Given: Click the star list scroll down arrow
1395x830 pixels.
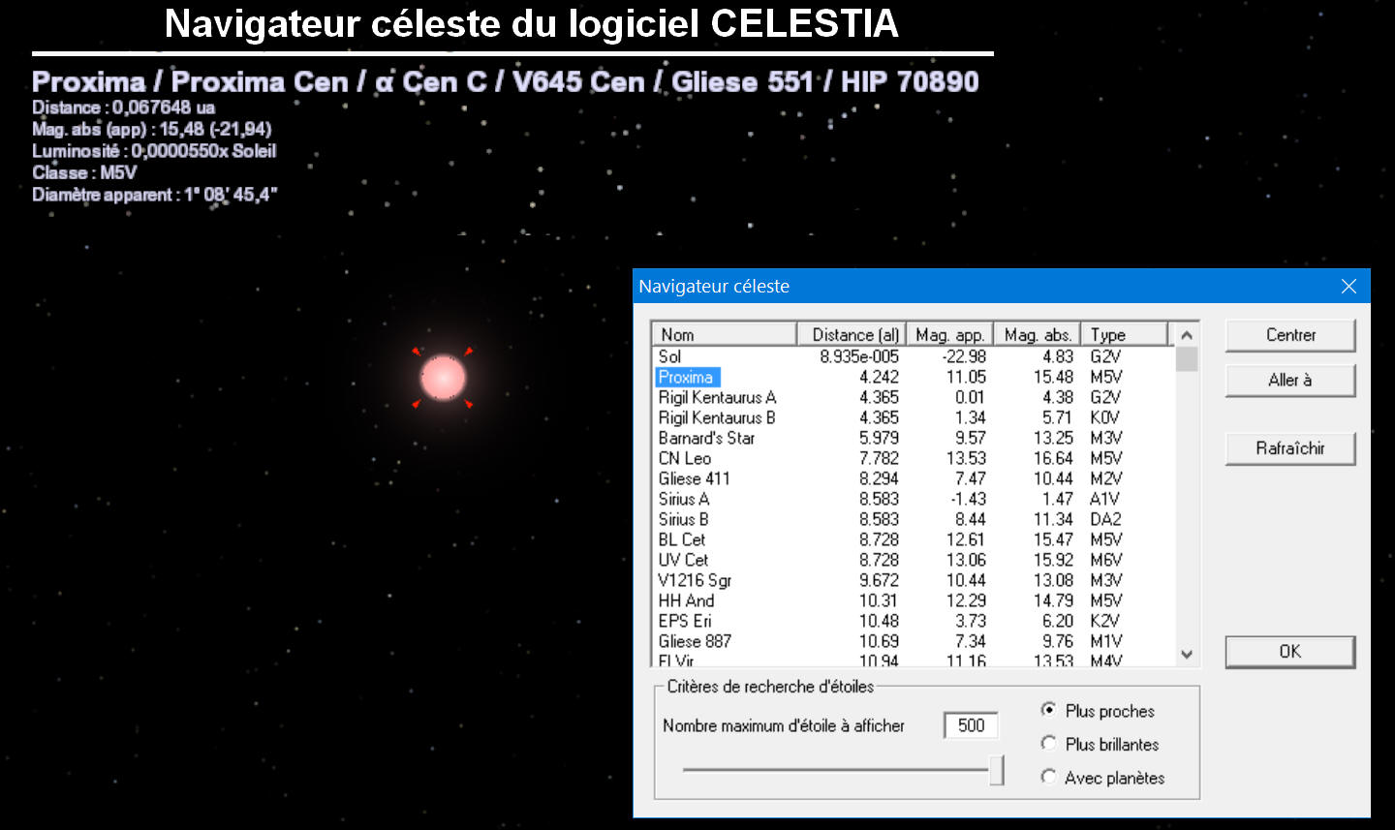Looking at the screenshot, I should pos(1187,655).
